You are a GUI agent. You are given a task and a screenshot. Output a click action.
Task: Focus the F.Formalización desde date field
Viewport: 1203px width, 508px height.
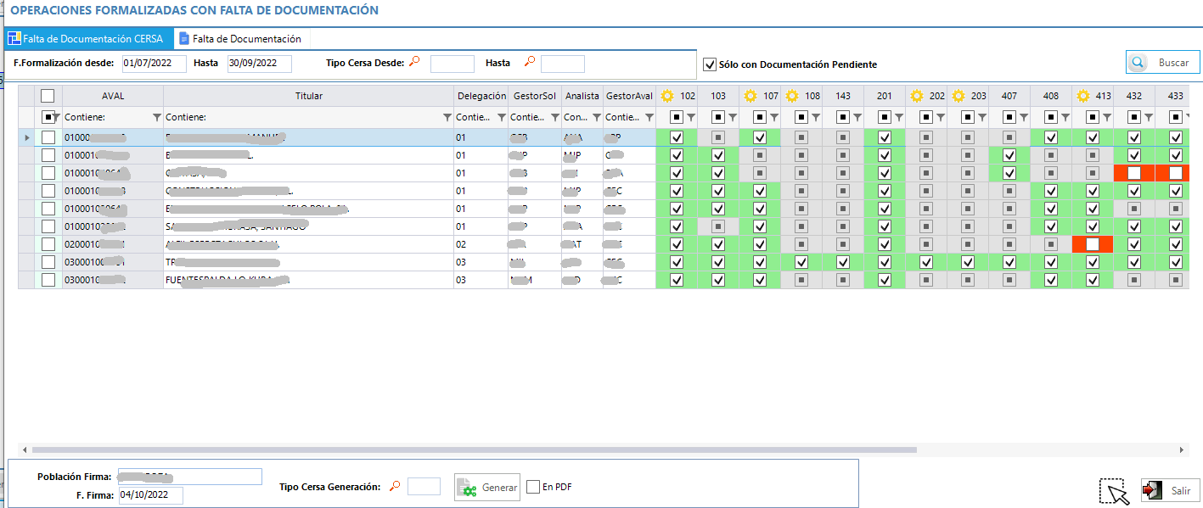click(154, 64)
